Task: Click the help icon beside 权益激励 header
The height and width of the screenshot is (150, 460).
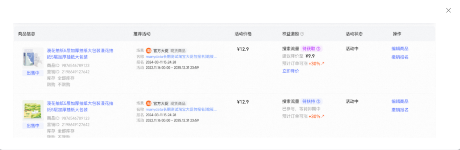Action: 302,34
